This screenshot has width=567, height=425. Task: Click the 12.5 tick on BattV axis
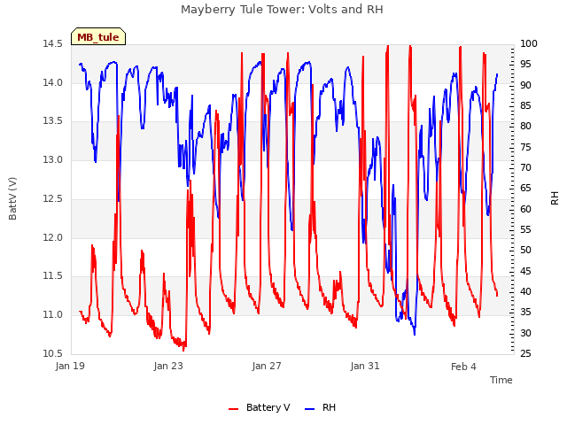pyautogui.click(x=53, y=198)
